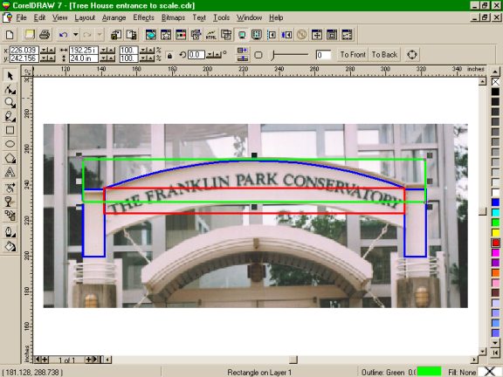Screen dimensions: 503x377
Task: Expand the color palette flyout arrow
Action: tap(496, 353)
